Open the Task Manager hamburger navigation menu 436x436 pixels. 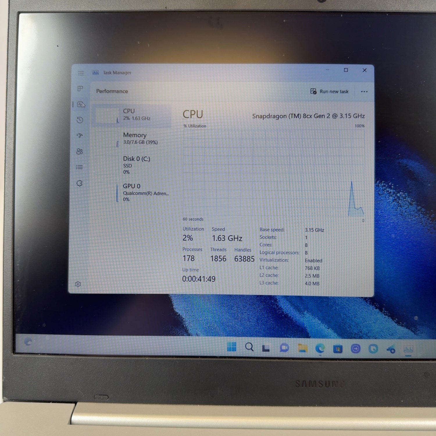click(81, 73)
